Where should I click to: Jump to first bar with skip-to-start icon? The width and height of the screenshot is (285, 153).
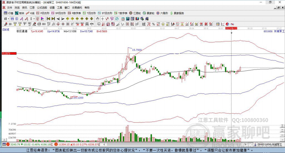(48, 19)
